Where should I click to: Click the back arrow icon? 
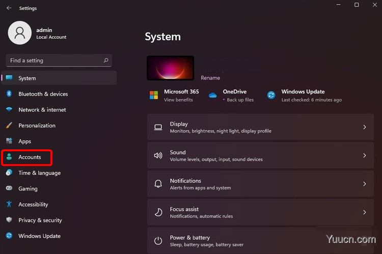point(9,8)
